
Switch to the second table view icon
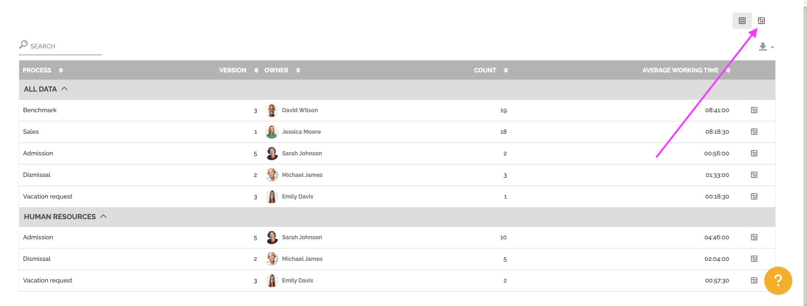point(761,21)
